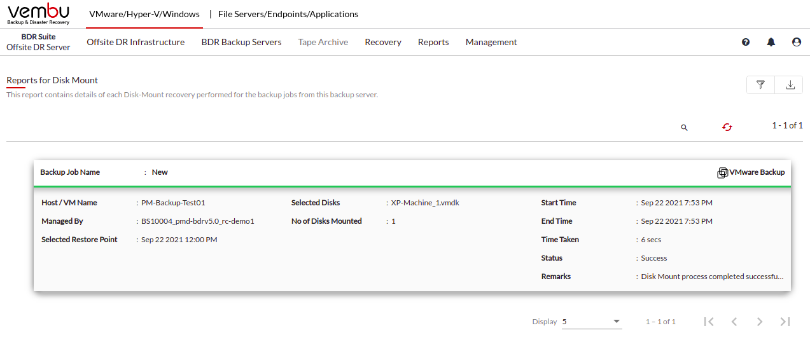This screenshot has width=810, height=349.
Task: Click the End Time label
Action: click(557, 221)
